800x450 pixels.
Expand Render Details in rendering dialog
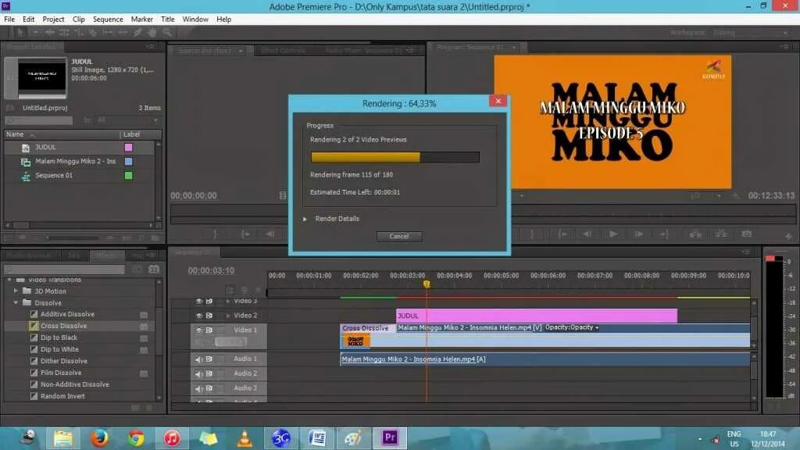305,219
